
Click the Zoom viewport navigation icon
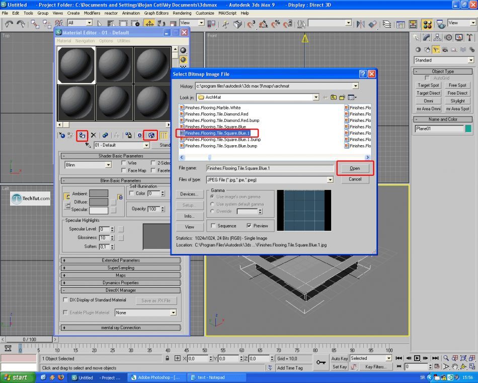pos(446,358)
